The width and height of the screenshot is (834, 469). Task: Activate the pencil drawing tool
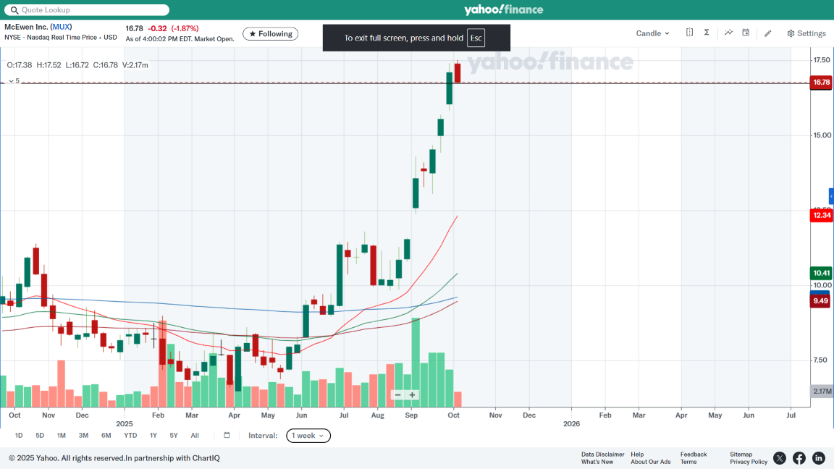pyautogui.click(x=767, y=33)
